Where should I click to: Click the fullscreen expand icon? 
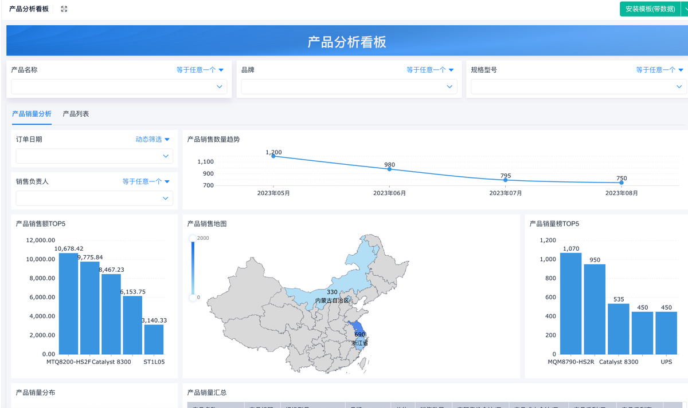pyautogui.click(x=64, y=9)
